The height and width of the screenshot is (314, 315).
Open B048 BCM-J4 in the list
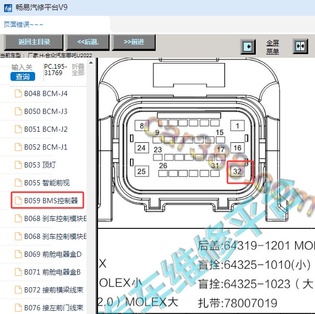(46, 93)
